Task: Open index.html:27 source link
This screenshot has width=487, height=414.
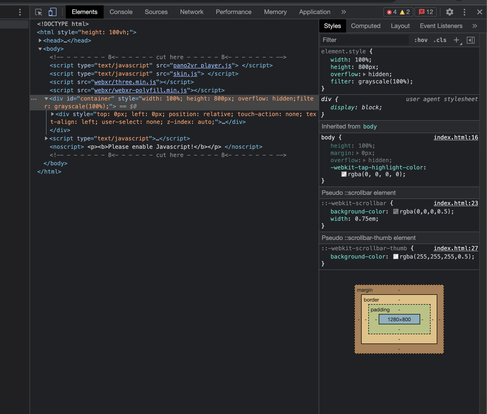Action: pyautogui.click(x=456, y=248)
